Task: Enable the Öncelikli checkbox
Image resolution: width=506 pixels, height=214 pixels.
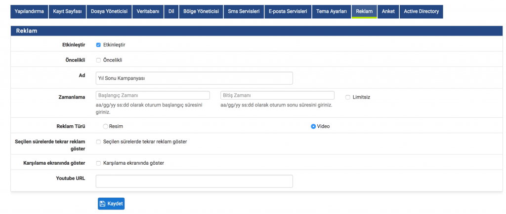Action: pyautogui.click(x=99, y=60)
